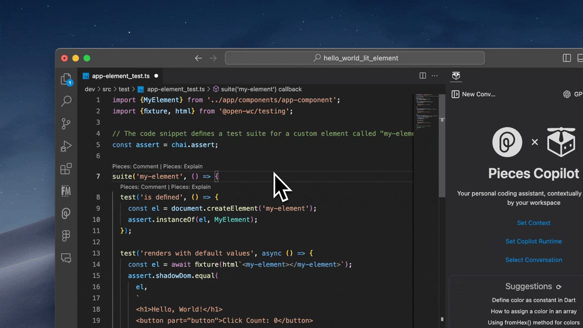Choose 'Define color as constant in Dart' suggestion
Image resolution: width=583 pixels, height=328 pixels.
pyautogui.click(x=534, y=300)
